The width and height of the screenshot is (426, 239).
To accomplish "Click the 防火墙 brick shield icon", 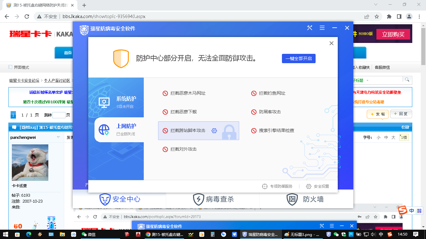I will coord(292,199).
